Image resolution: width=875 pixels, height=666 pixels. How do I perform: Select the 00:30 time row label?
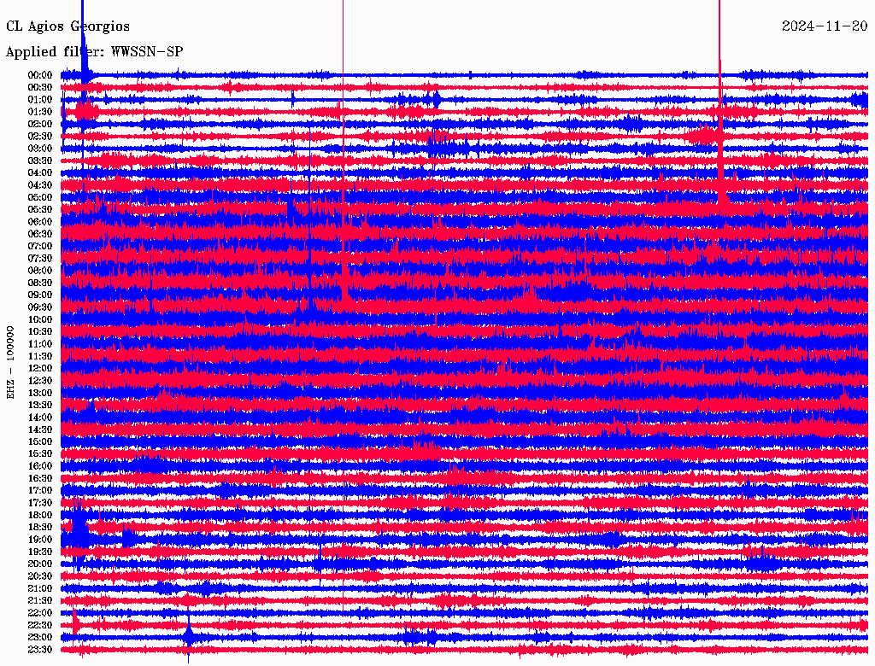click(x=40, y=88)
